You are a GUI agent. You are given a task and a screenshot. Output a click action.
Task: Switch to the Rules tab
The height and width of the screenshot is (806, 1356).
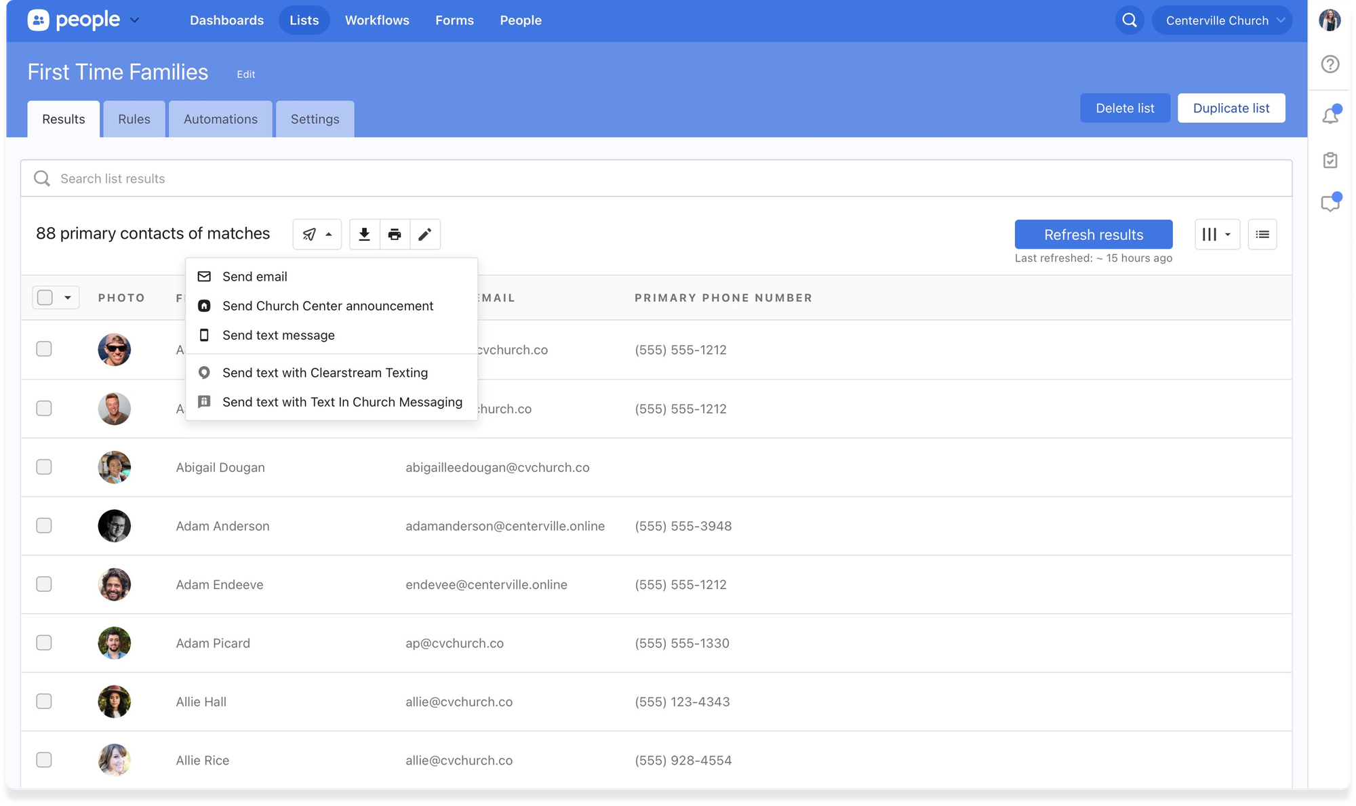134,119
